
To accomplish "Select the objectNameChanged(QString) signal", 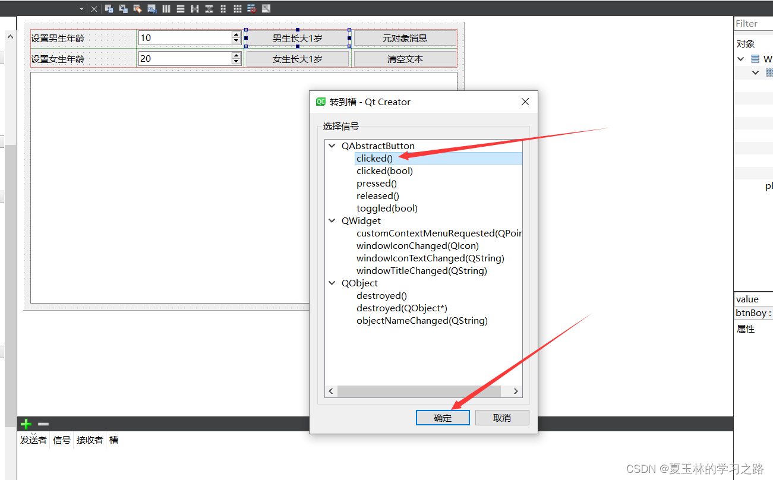I will coord(422,321).
